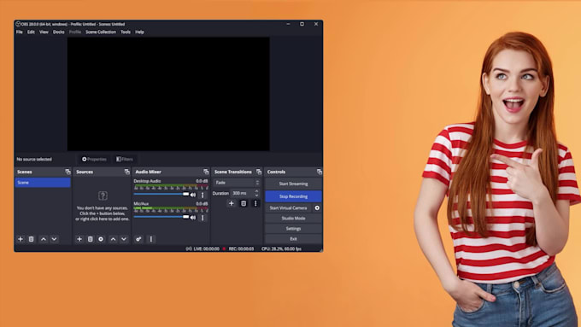Screen dimensions: 581x327
Task: Adjust the Desktop Audio volume slider
Action: pos(161,194)
